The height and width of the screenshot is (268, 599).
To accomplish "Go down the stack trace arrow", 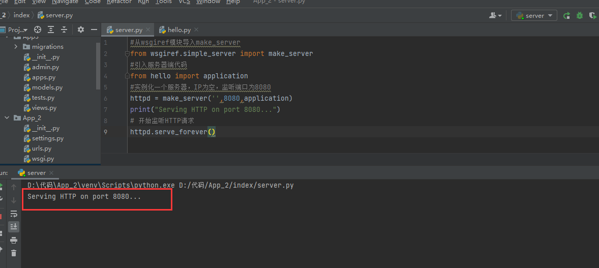I will click(14, 200).
